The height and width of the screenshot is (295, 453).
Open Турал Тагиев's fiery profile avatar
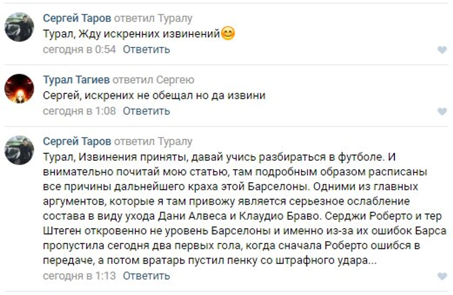point(19,89)
